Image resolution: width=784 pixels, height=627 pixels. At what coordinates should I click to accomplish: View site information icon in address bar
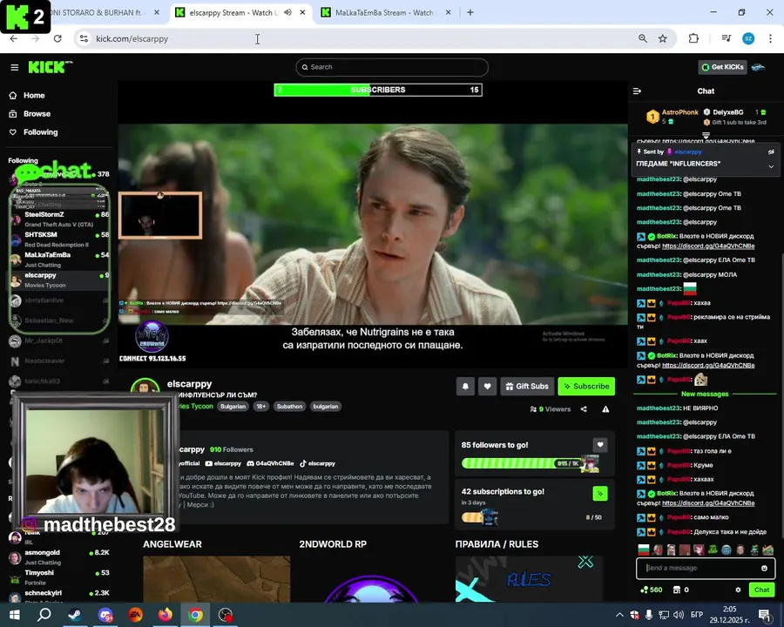click(x=84, y=38)
